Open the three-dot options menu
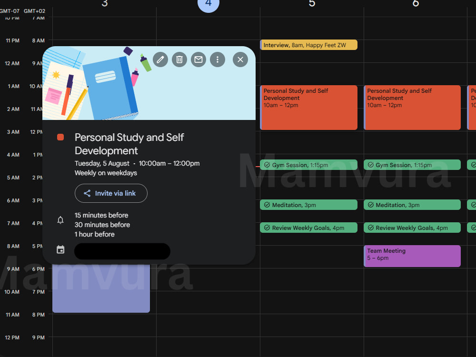This screenshot has height=357, width=476. point(218,59)
